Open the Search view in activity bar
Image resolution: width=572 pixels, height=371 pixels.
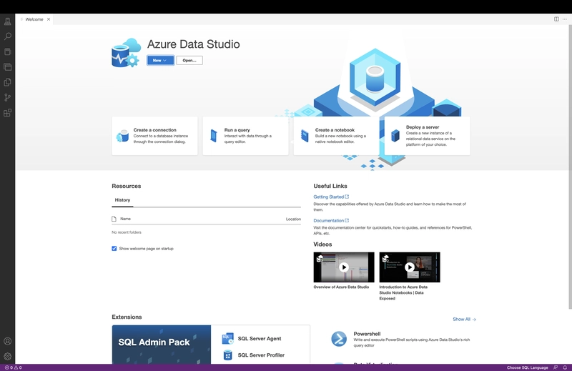[7, 36]
